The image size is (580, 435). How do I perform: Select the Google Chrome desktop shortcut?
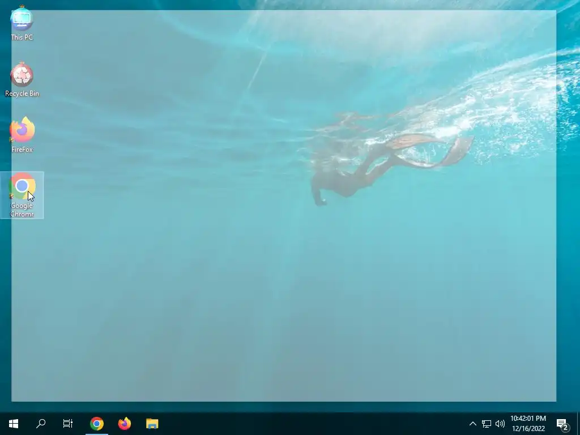click(x=22, y=195)
